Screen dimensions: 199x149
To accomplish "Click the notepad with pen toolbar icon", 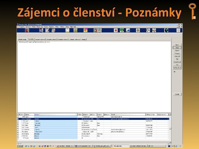I will coord(47,30).
